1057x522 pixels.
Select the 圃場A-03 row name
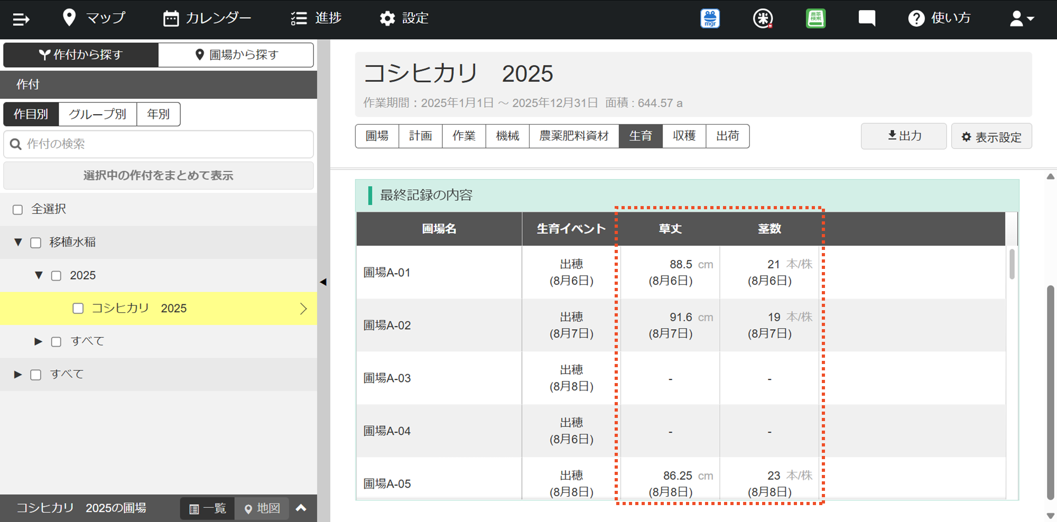coord(387,378)
